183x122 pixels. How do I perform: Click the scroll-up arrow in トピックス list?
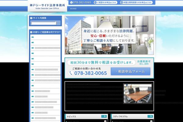(105, 121)
